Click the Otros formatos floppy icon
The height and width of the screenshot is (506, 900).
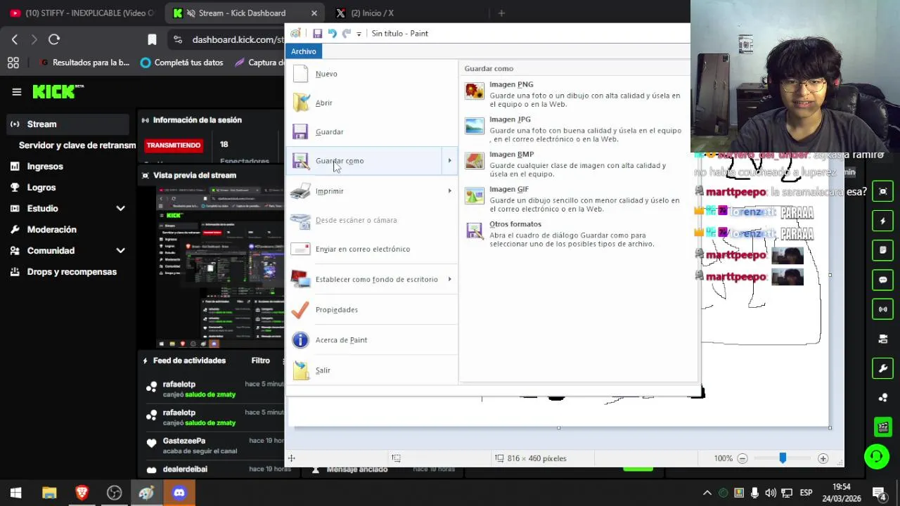tap(475, 231)
